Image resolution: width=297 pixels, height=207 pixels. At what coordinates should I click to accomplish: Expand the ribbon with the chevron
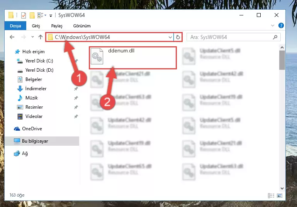[x=273, y=25]
